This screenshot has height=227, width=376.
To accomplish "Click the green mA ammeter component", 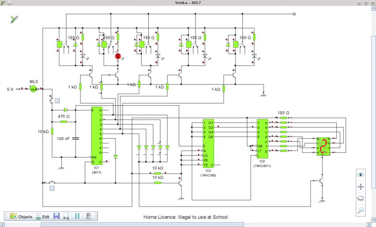I will [34, 89].
